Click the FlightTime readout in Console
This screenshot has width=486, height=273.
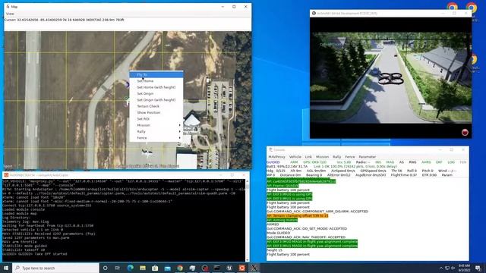[404, 175]
